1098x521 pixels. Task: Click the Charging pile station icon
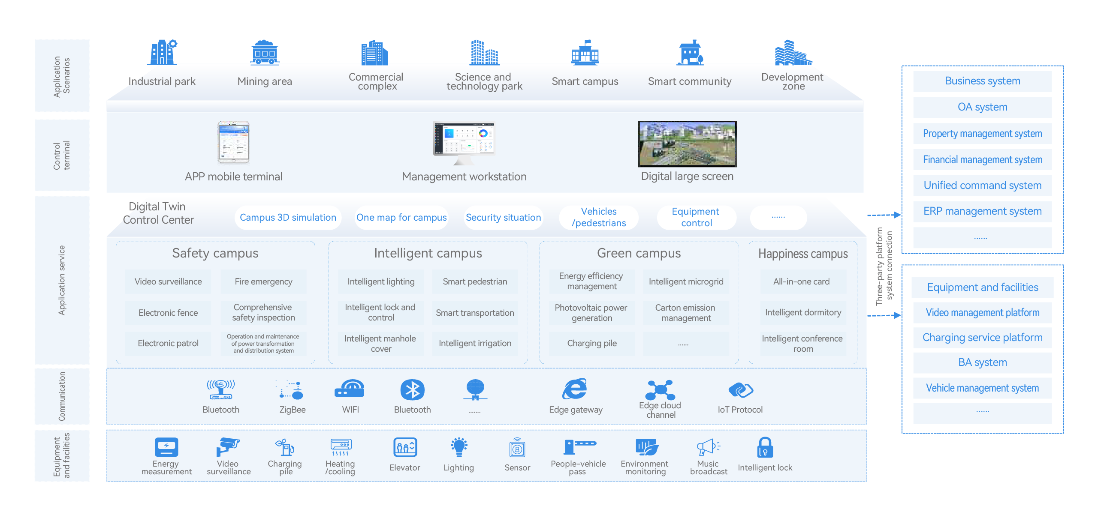click(x=284, y=447)
